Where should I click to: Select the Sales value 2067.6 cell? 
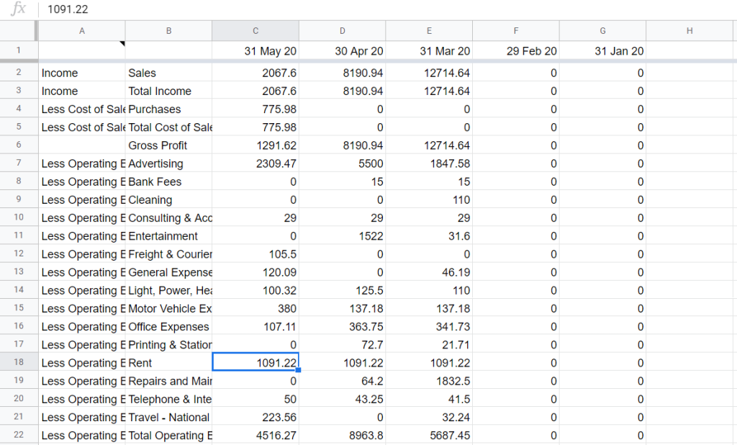pos(255,73)
